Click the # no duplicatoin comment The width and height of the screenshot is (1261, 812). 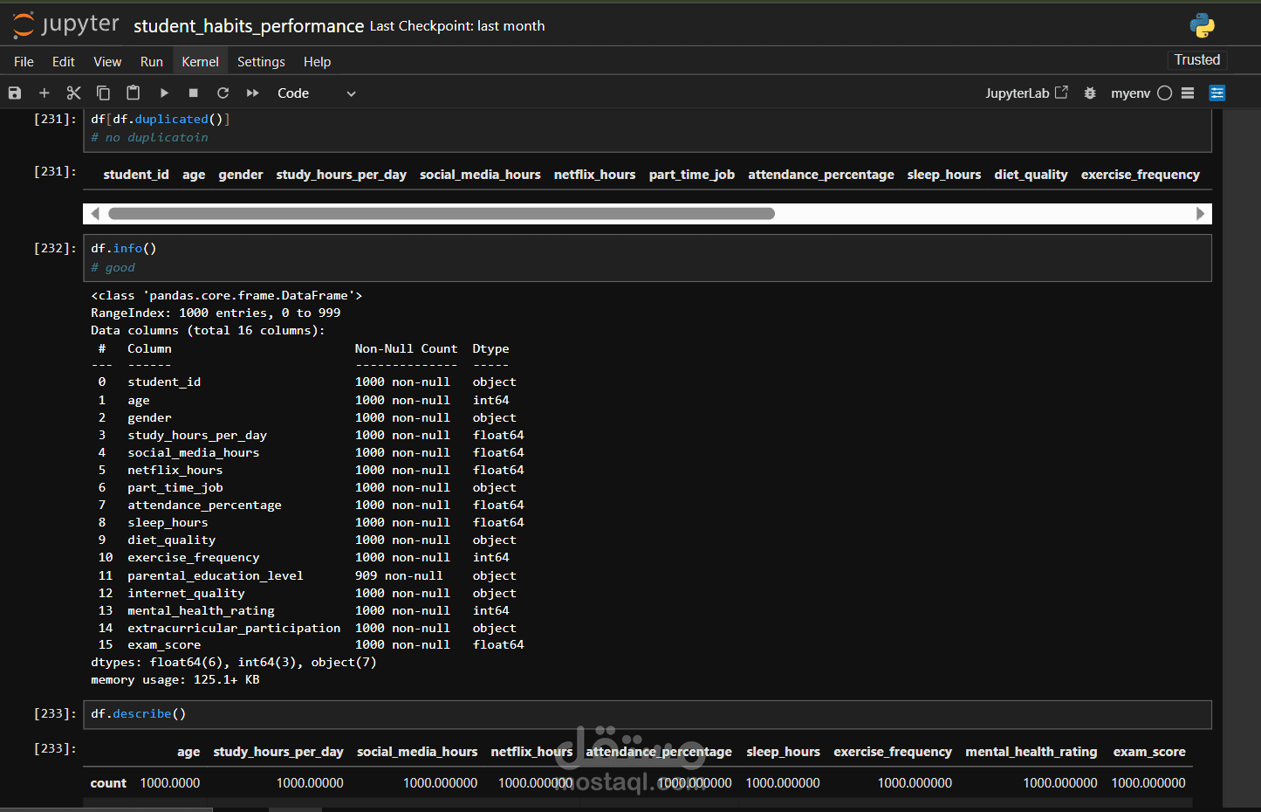(x=149, y=137)
